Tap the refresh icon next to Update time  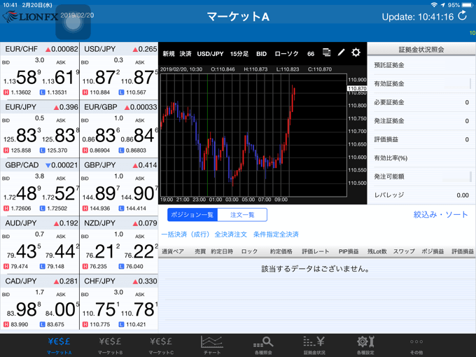[462, 15]
